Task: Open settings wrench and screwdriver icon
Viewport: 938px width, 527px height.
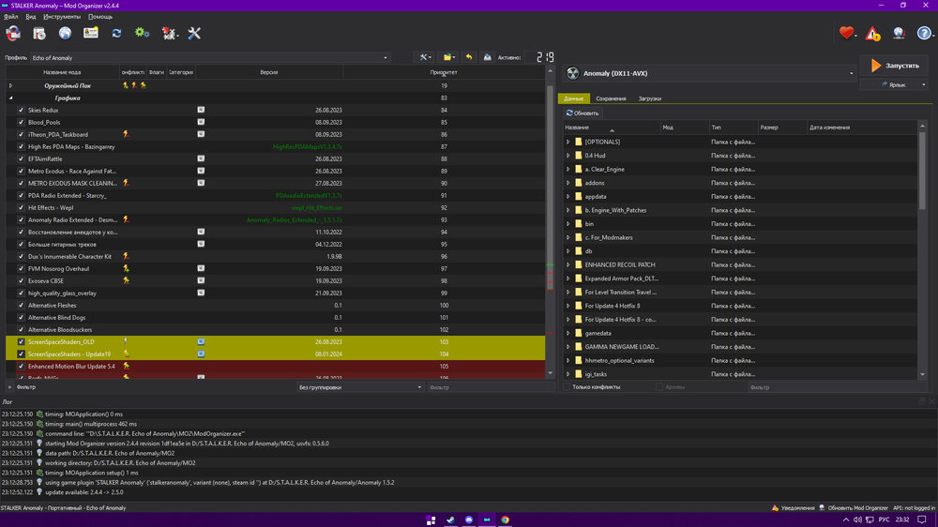Action: 194,34
